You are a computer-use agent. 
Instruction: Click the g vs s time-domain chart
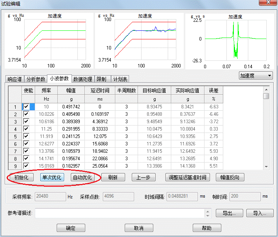coord(230,41)
